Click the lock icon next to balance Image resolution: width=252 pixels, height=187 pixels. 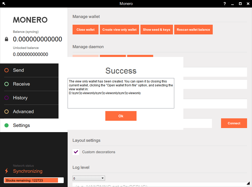coord(7,39)
